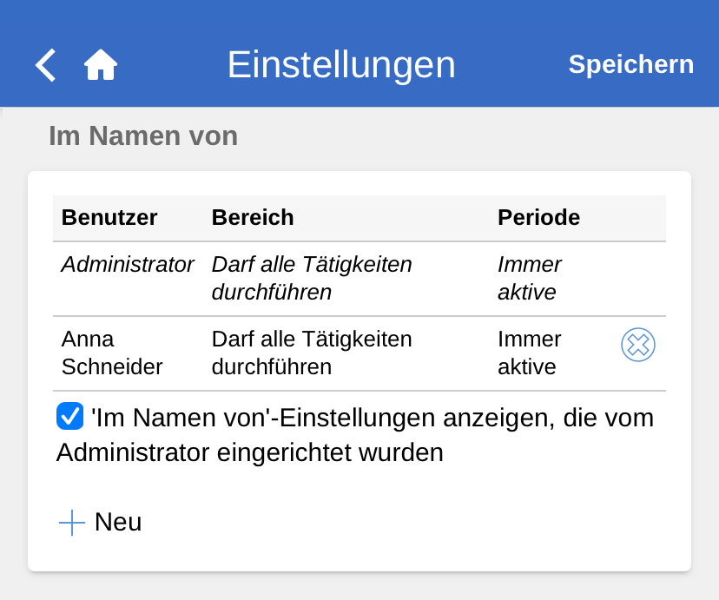Click the Neu link text
Image resolution: width=719 pixels, height=600 pixels.
(x=118, y=523)
